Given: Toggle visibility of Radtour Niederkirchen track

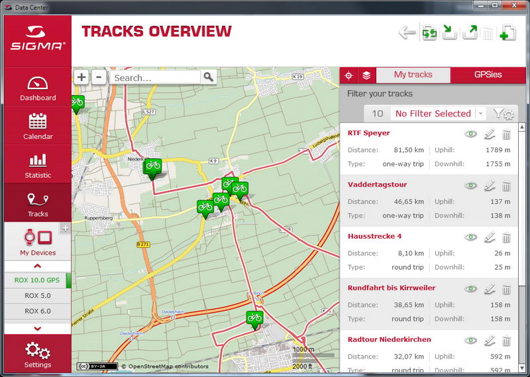Looking at the screenshot, I should (470, 341).
